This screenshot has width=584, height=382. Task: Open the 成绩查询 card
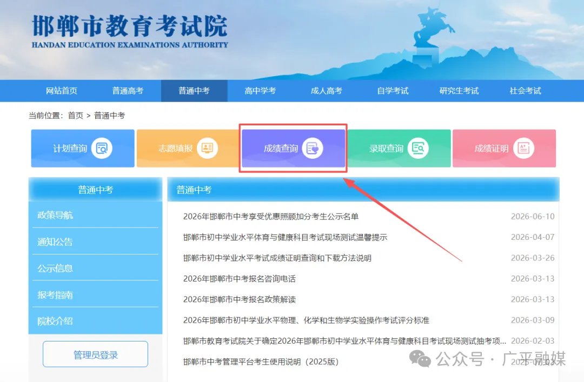(x=294, y=148)
